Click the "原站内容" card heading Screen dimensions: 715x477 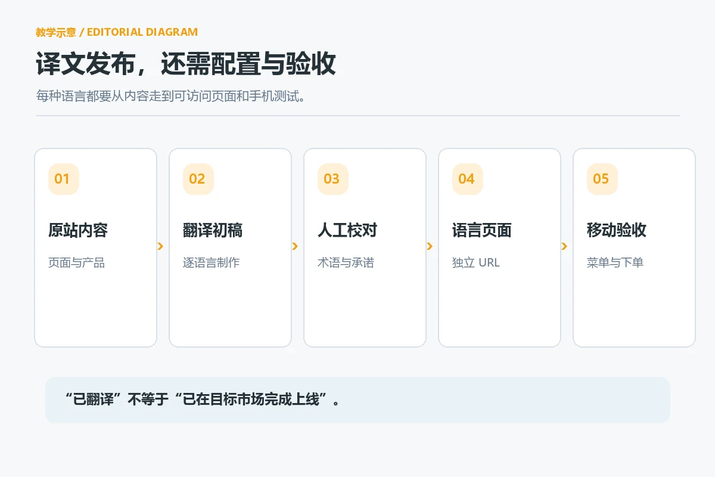[x=78, y=230]
